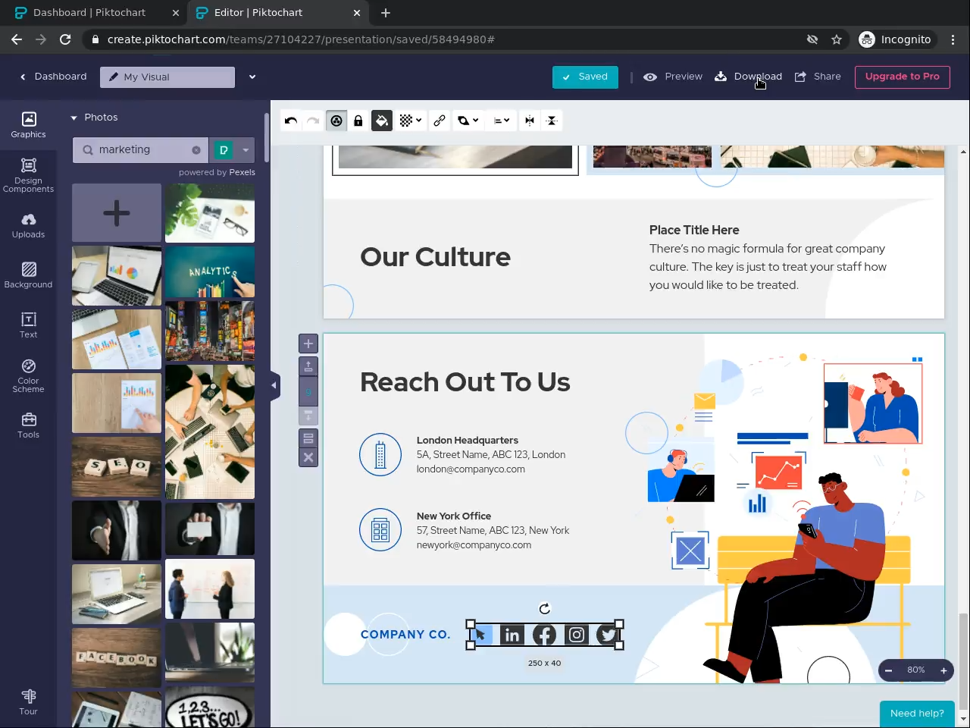970x728 pixels.
Task: Select the London office building icon
Action: pos(380,455)
